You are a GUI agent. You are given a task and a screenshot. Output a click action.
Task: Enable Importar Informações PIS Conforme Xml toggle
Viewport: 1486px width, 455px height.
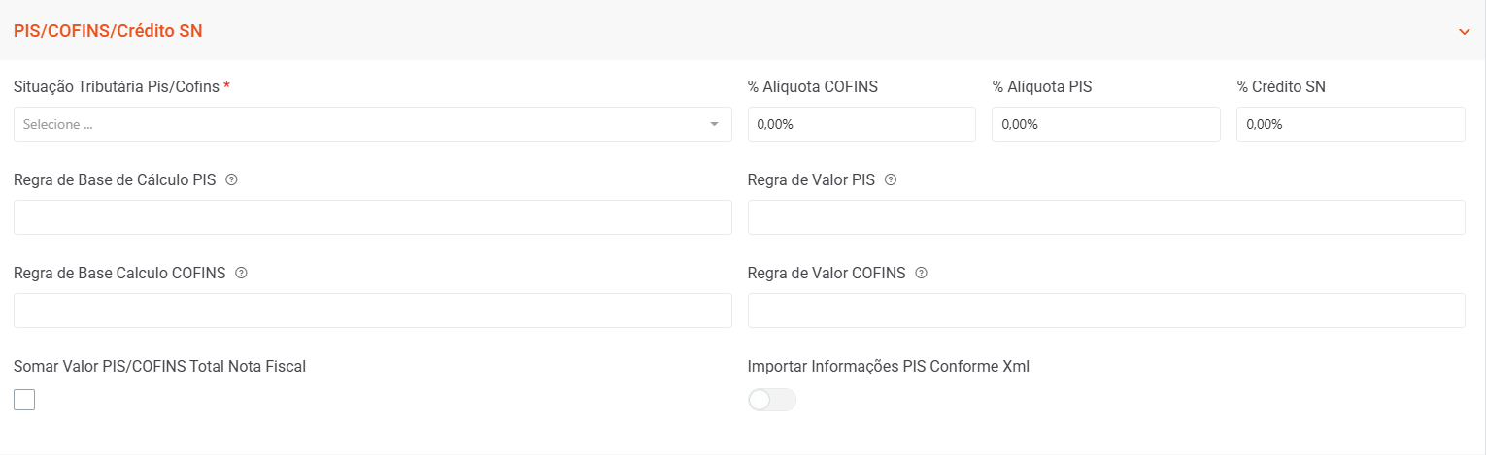point(771,400)
